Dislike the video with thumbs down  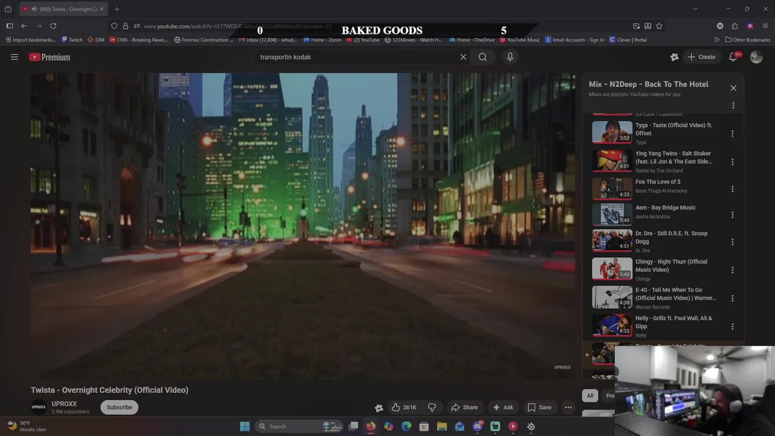point(432,408)
